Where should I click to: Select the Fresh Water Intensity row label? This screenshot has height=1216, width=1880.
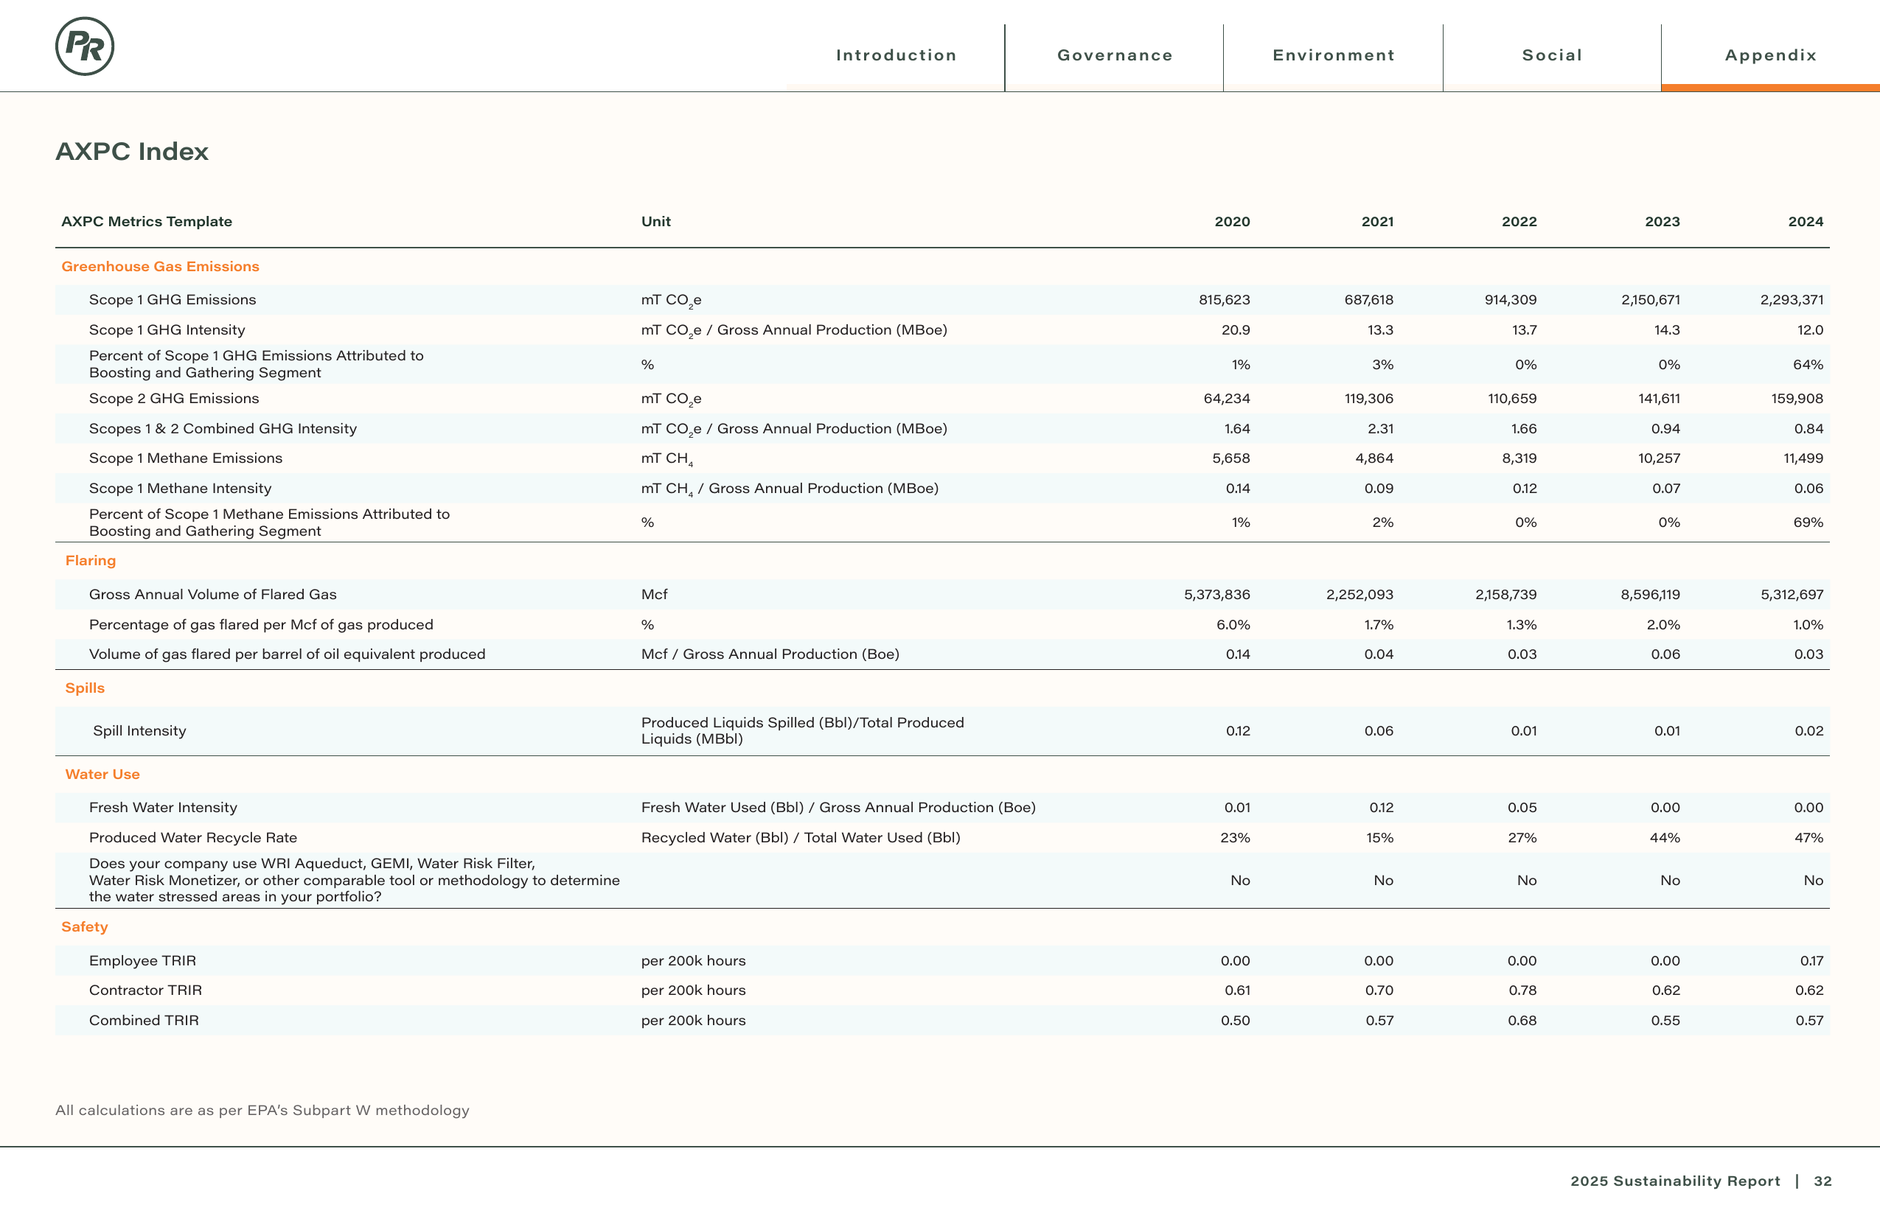click(x=163, y=808)
